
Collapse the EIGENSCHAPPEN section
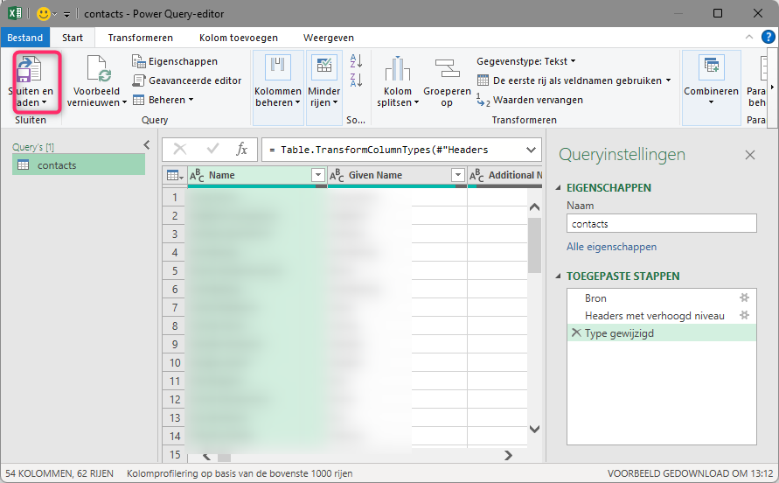tap(558, 187)
